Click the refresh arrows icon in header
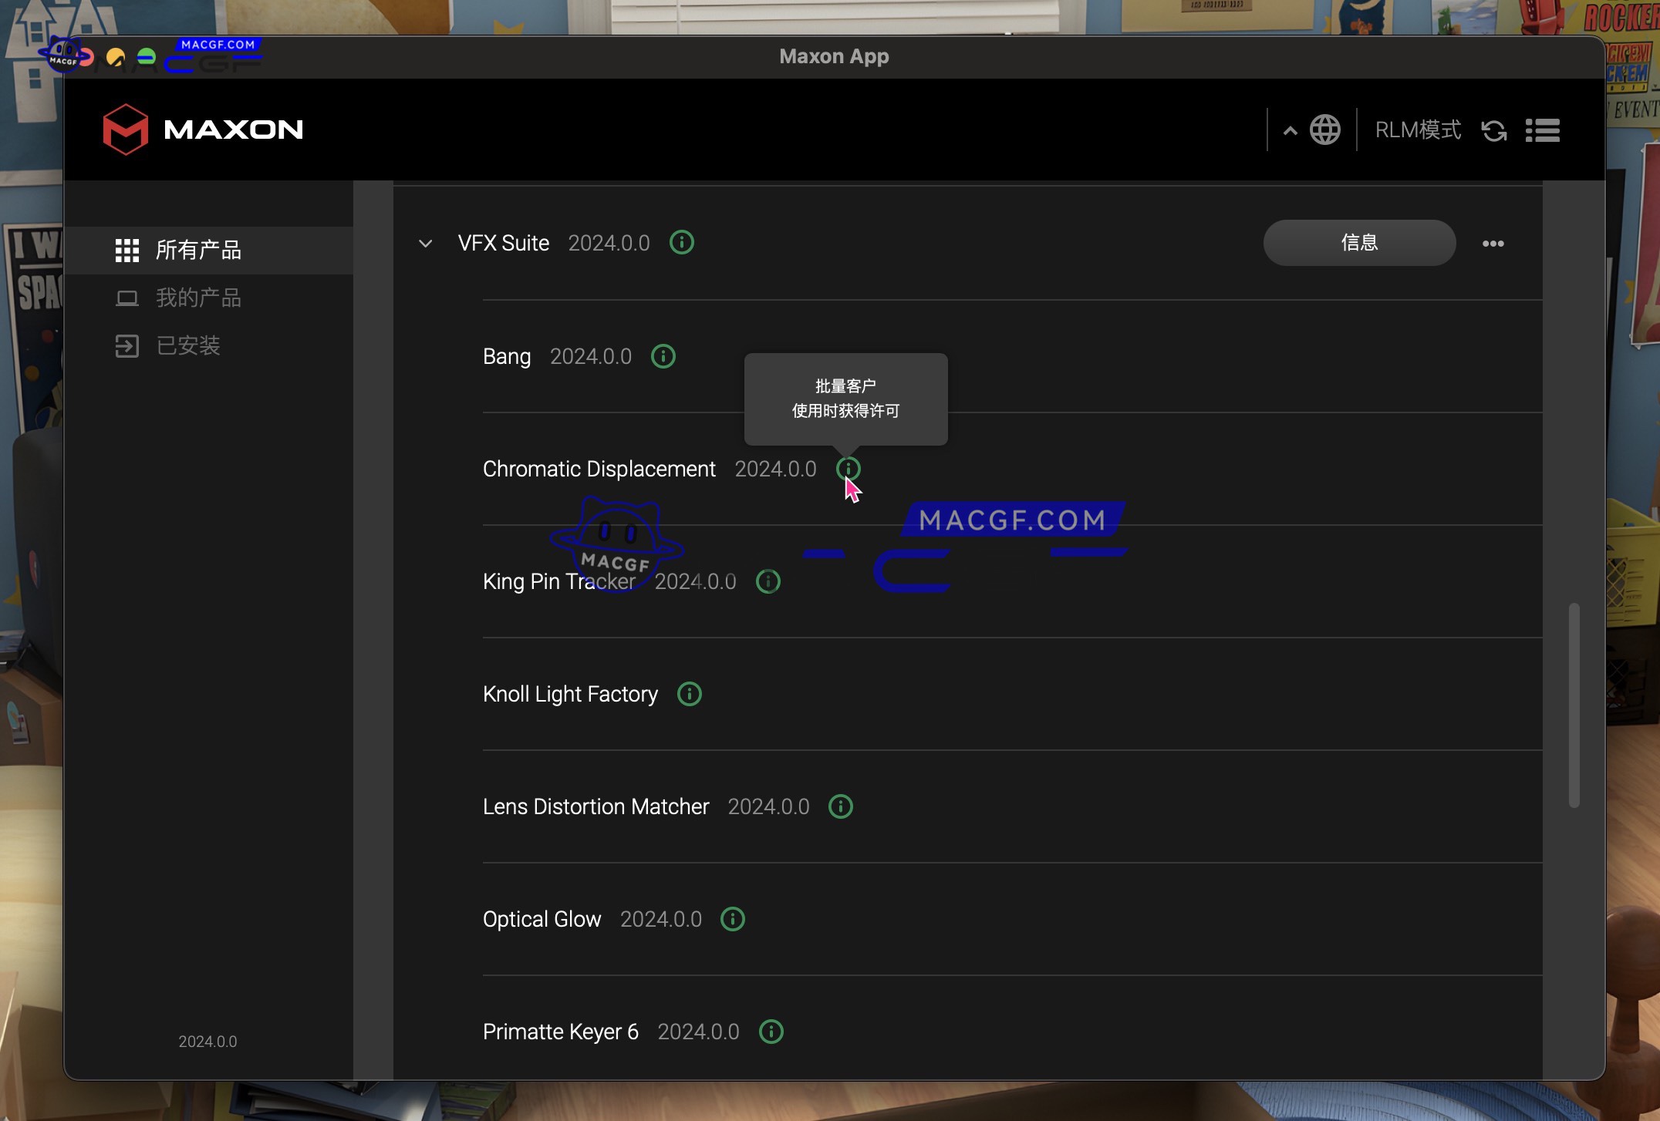 pyautogui.click(x=1494, y=130)
